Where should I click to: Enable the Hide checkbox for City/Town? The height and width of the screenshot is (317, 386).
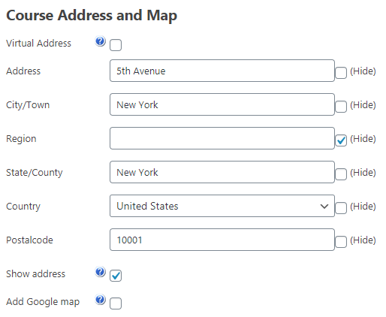tap(341, 107)
